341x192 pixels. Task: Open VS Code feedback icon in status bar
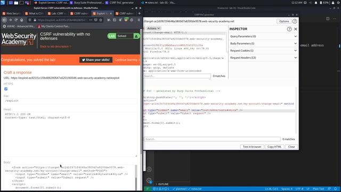coord(329,189)
